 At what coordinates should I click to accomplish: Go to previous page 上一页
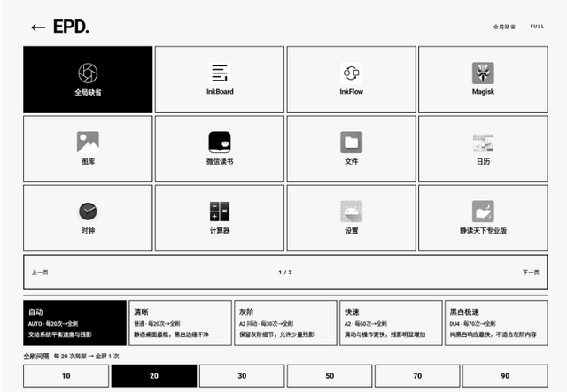click(x=40, y=273)
